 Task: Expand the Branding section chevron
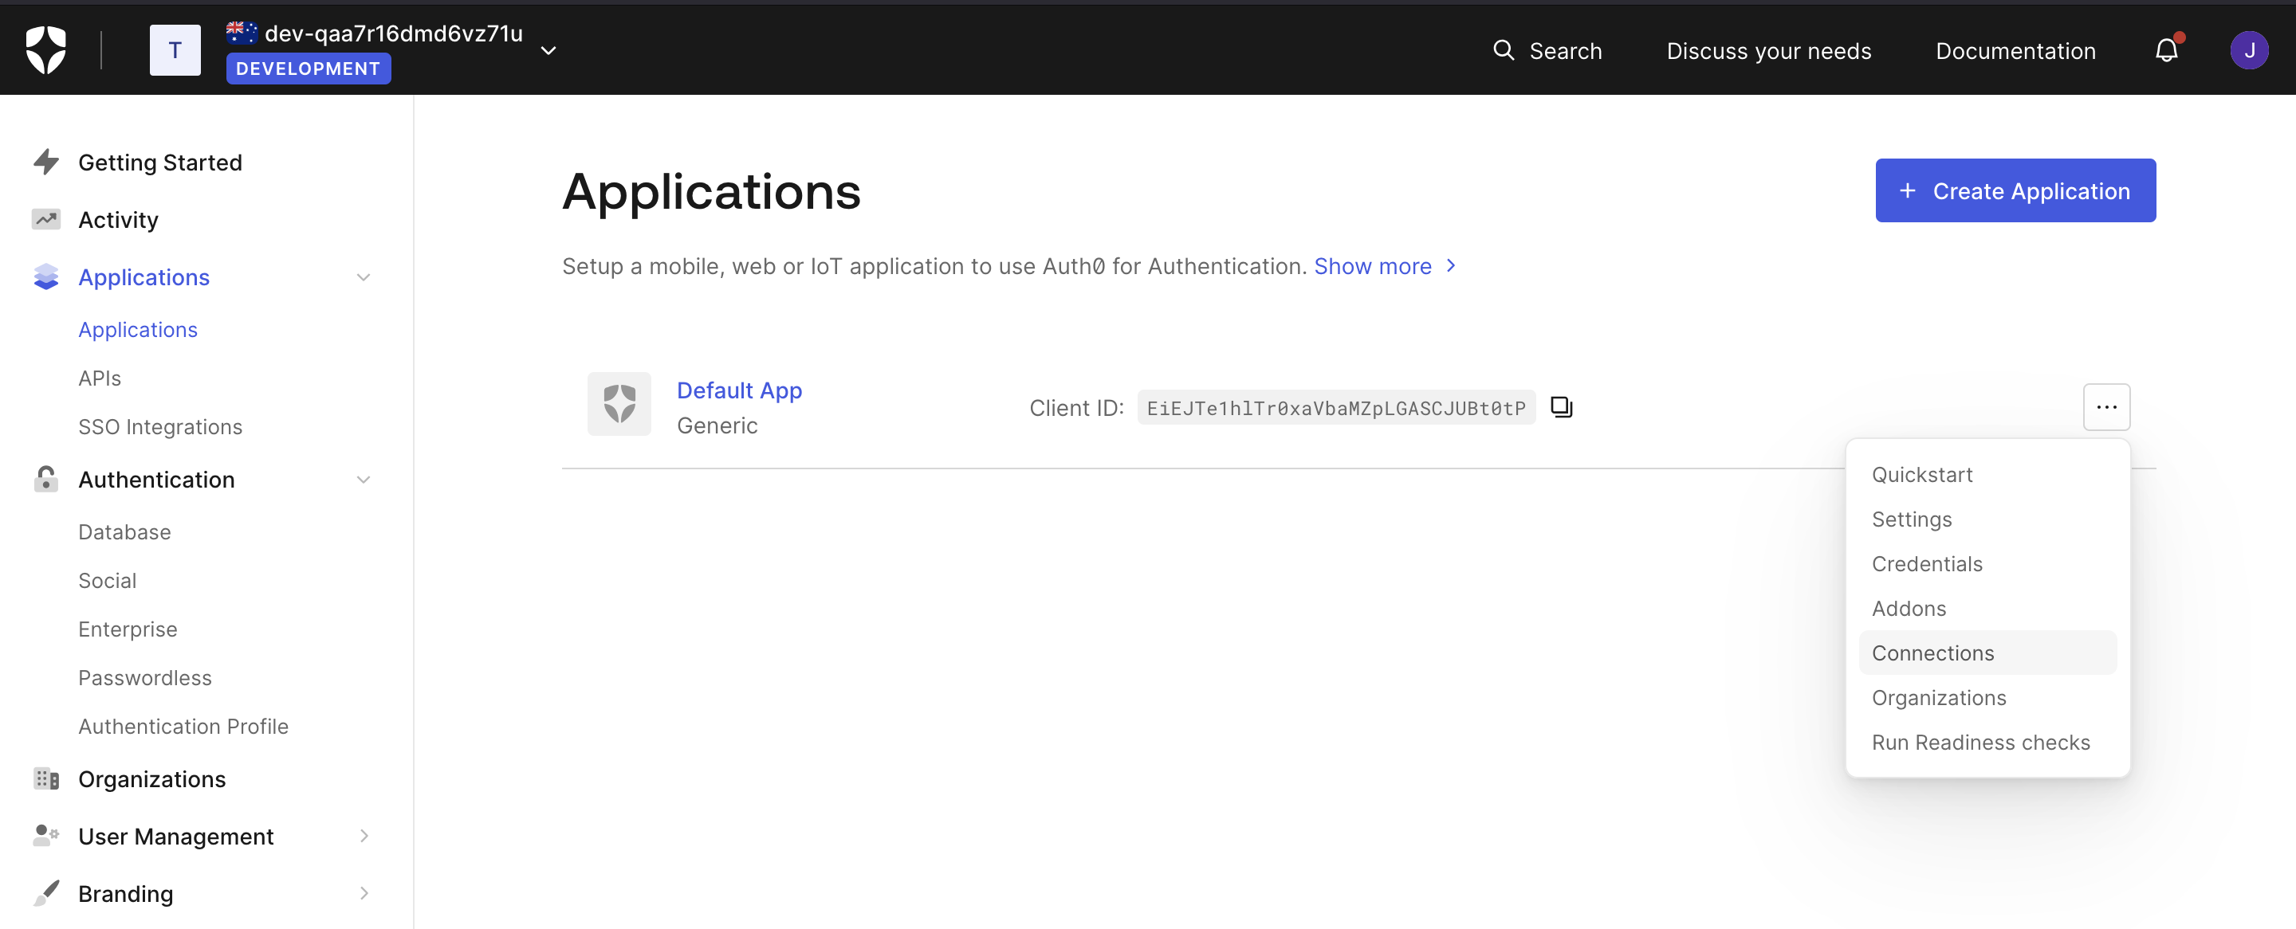[x=364, y=892]
